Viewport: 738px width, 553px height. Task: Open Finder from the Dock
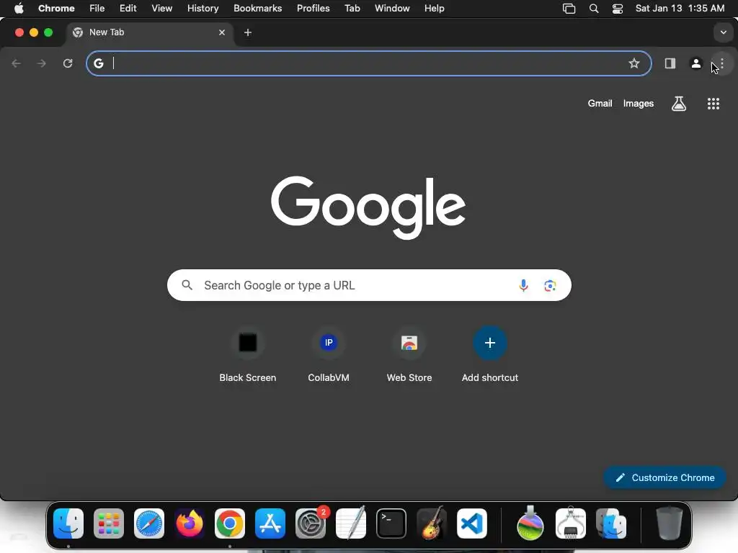(x=68, y=523)
